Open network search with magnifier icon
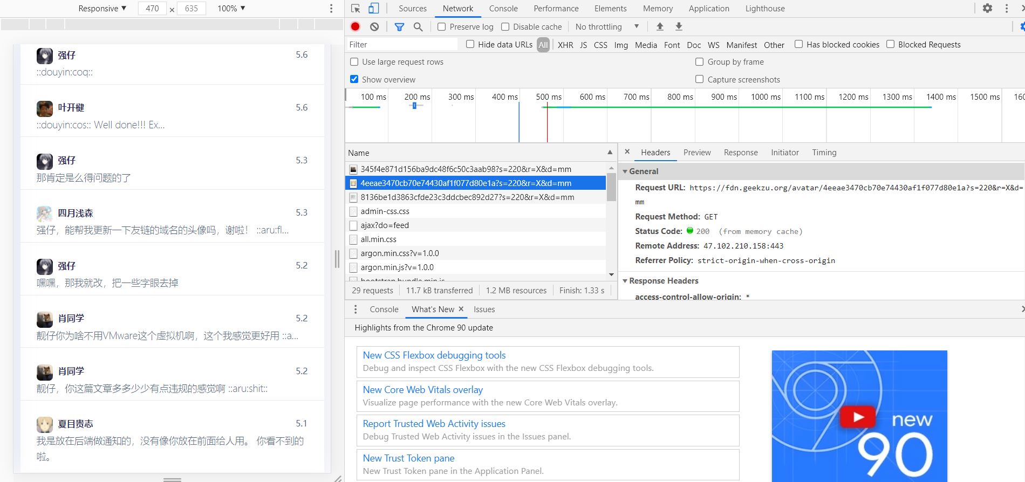 point(418,26)
